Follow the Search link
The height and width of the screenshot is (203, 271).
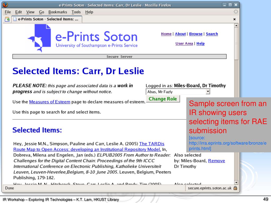pyautogui.click(x=212, y=34)
